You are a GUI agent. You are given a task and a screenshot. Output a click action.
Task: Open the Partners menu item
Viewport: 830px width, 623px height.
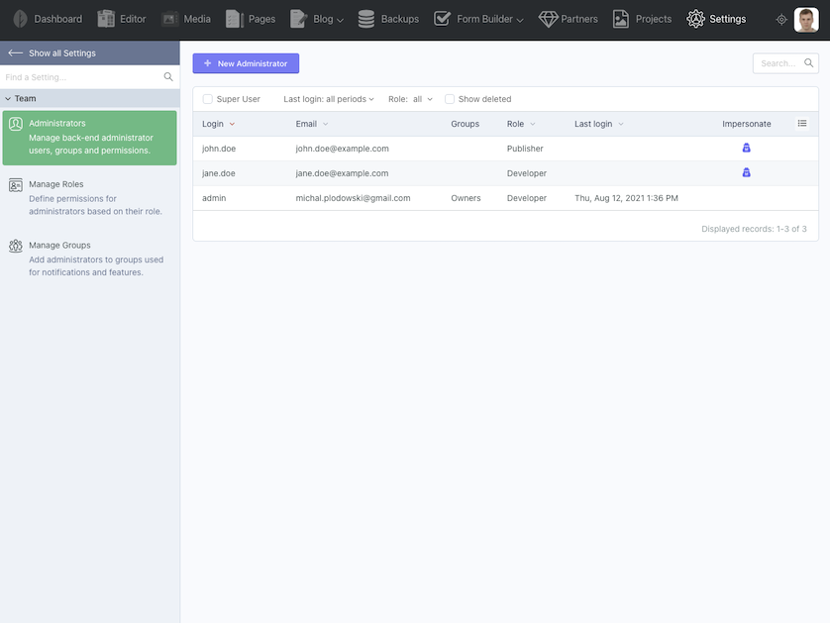pyautogui.click(x=568, y=19)
